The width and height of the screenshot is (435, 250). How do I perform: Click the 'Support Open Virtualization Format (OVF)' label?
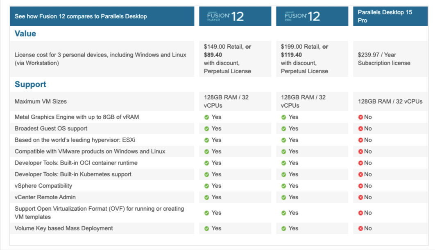click(x=99, y=213)
